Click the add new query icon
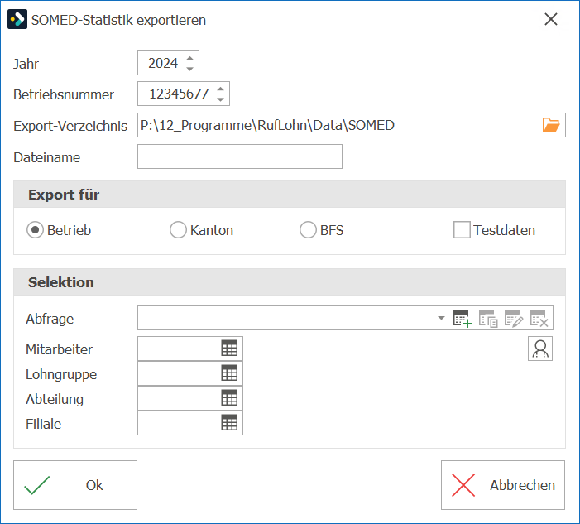The height and width of the screenshot is (524, 580). pos(463,319)
